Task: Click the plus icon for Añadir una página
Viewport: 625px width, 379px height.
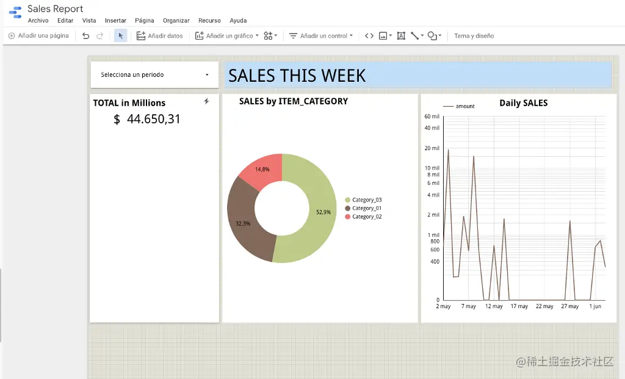Action: [12, 36]
